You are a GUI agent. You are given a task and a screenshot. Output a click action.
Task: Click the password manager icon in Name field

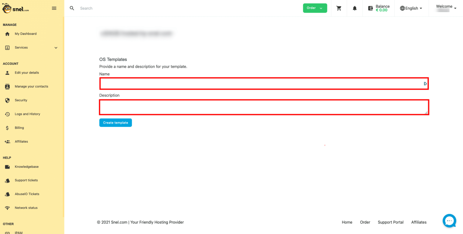(x=425, y=84)
